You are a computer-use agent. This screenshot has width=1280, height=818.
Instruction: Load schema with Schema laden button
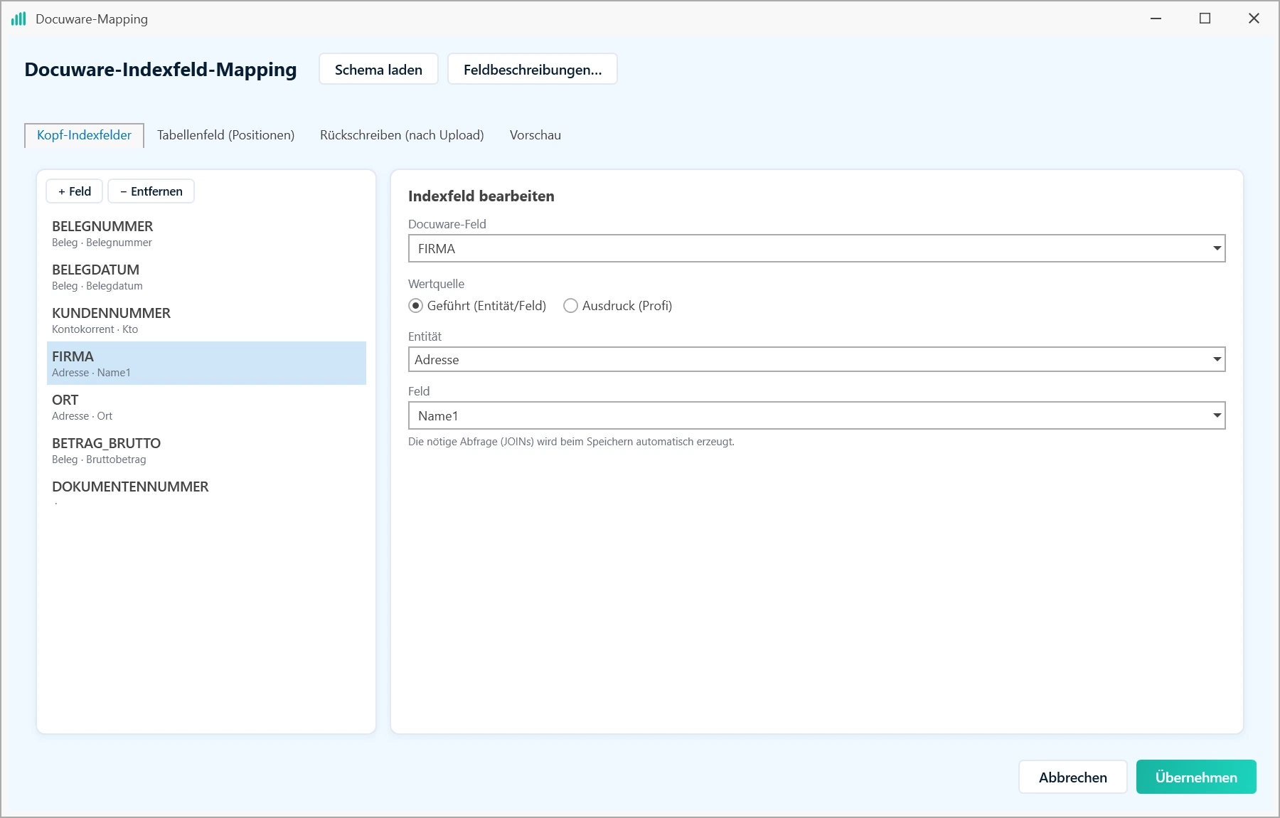click(x=378, y=69)
